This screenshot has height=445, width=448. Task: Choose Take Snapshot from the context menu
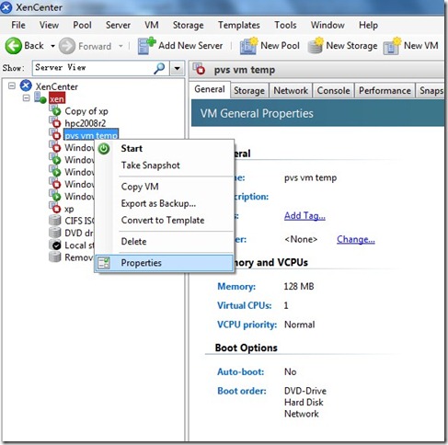pos(164,165)
